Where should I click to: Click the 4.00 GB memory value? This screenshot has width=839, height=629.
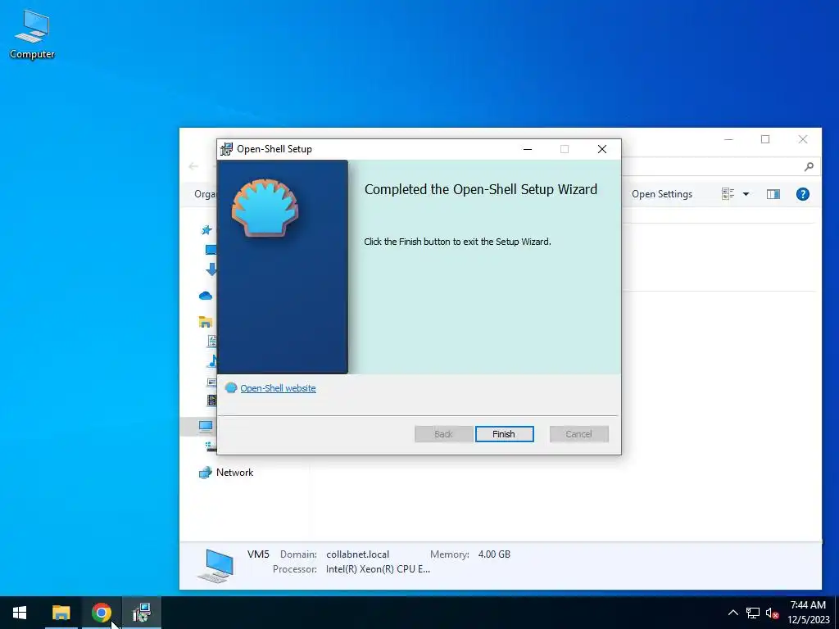pos(494,554)
